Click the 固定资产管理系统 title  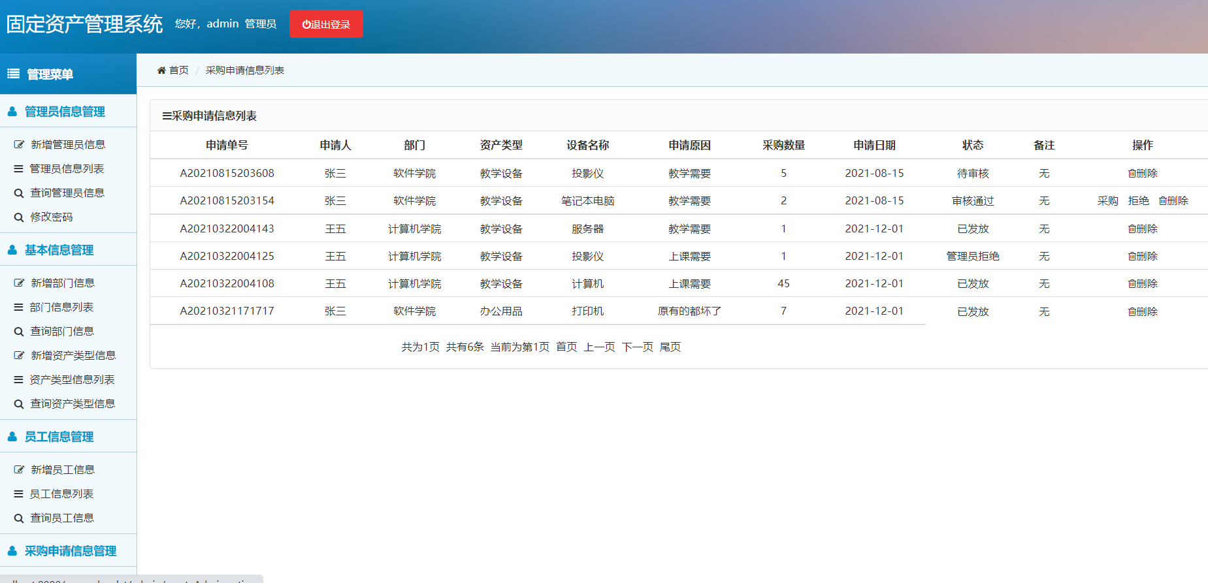click(84, 24)
